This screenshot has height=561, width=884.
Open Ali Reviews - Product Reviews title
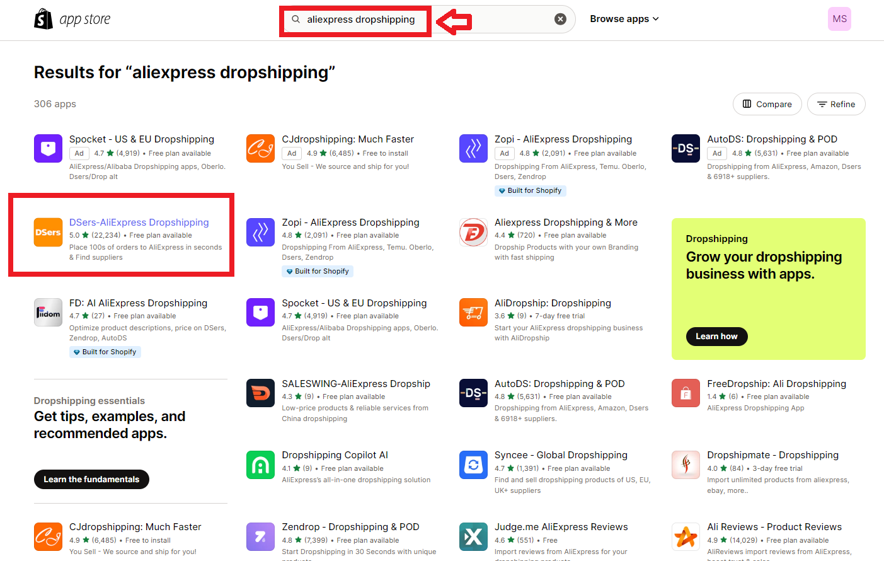pyautogui.click(x=774, y=527)
